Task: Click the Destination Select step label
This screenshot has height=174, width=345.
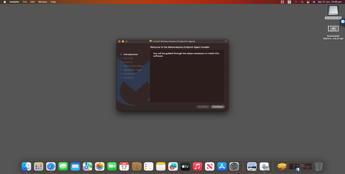Action: click(x=134, y=66)
